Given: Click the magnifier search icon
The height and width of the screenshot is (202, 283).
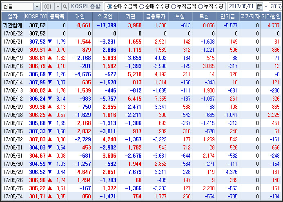Looking at the screenshot, I should tap(65, 7).
